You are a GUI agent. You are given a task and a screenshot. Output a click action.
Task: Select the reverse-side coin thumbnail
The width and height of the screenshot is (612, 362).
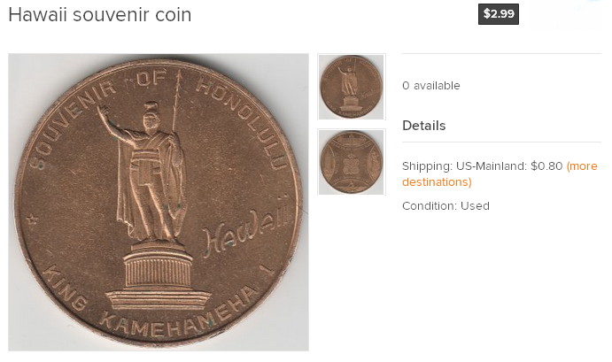point(352,162)
